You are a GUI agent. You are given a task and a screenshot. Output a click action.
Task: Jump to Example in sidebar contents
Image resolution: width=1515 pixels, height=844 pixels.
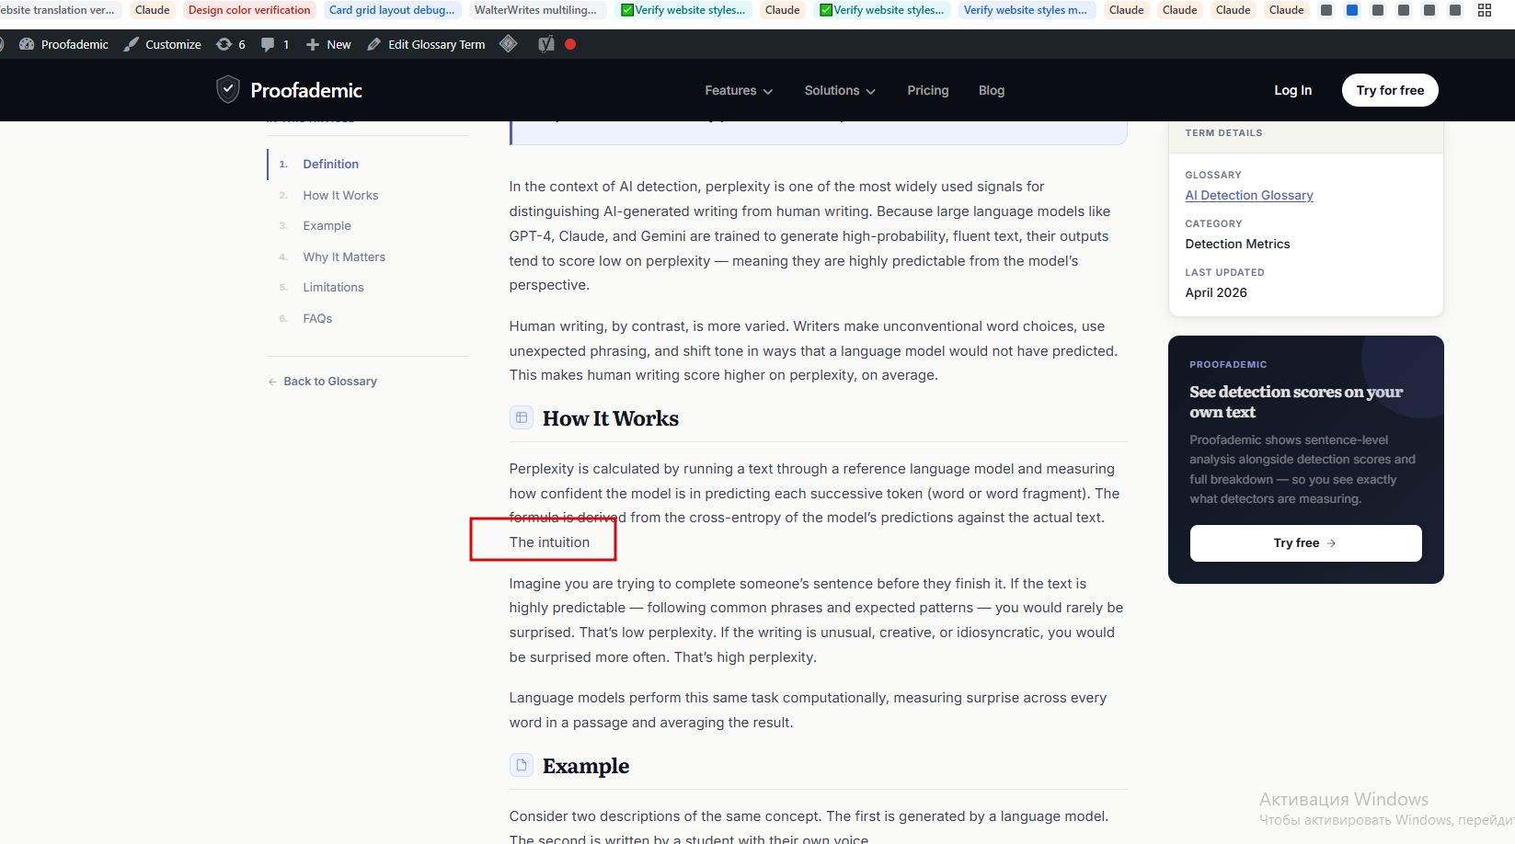[327, 225]
